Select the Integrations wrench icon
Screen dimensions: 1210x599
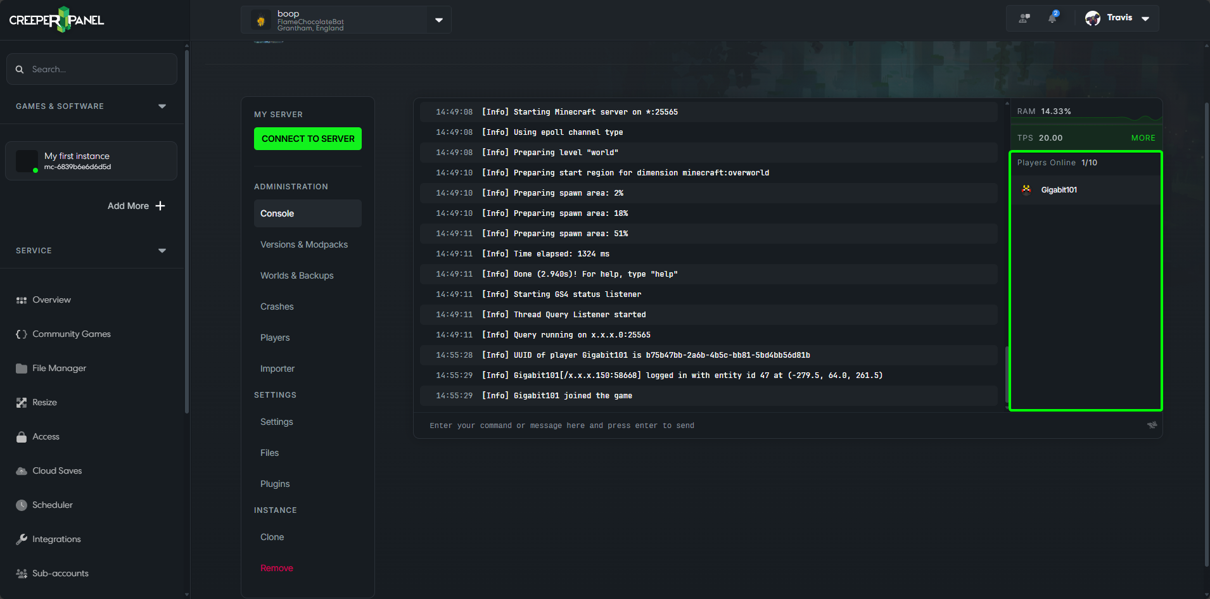pos(21,539)
